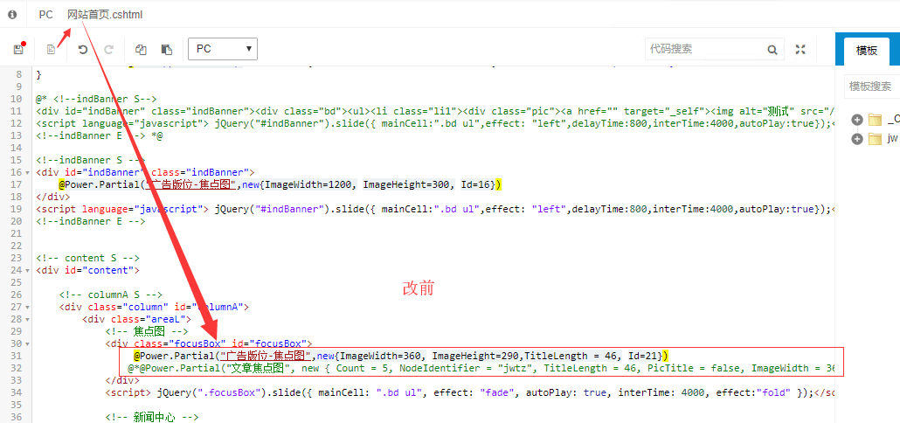Switch to the 模板 tab
The width and height of the screenshot is (900, 423).
867,50
